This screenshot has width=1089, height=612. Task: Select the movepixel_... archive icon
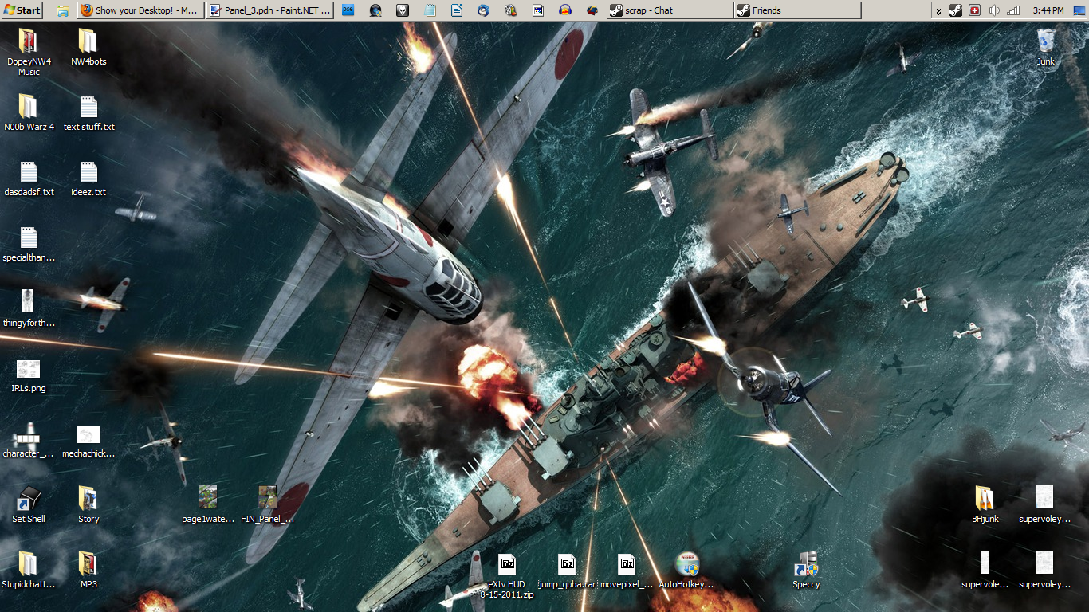(x=627, y=564)
